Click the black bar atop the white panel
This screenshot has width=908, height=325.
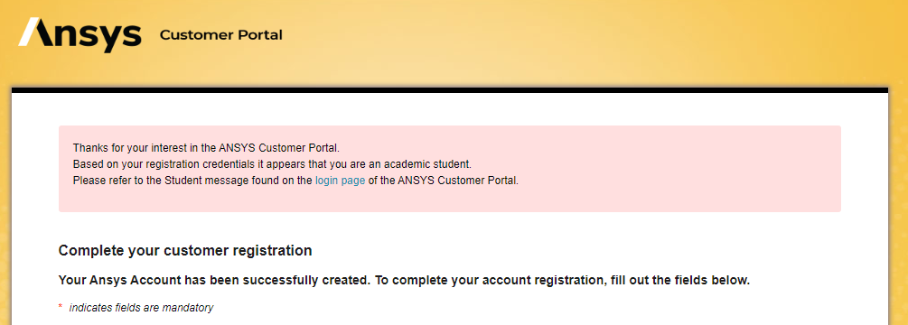pos(449,89)
